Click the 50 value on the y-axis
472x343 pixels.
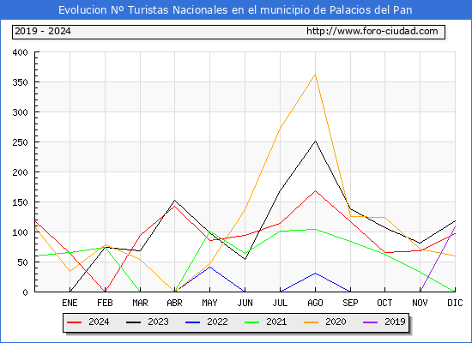pyautogui.click(x=23, y=262)
